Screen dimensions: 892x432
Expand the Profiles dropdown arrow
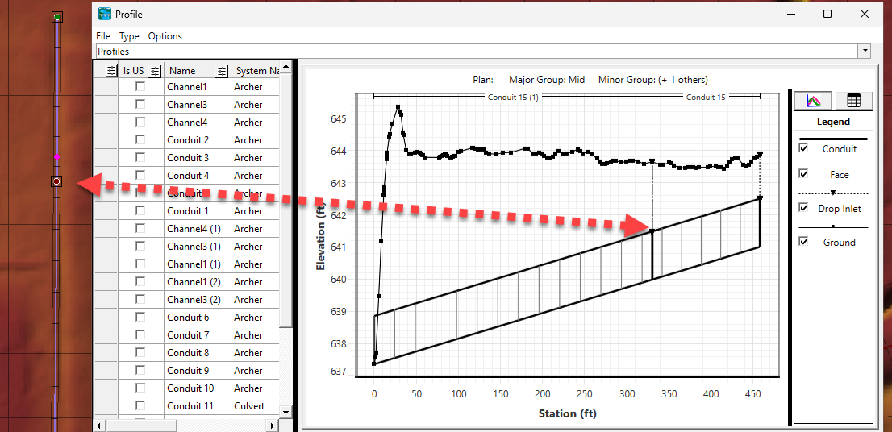pyautogui.click(x=865, y=51)
